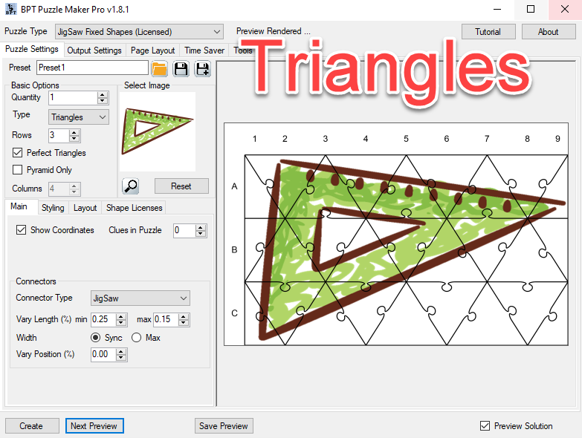The image size is (582, 438).
Task: Open the Puzzle Type dropdown
Action: 139,32
